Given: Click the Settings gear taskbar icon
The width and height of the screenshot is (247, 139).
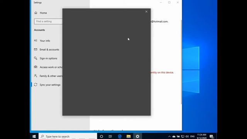Looking at the screenshot, I should click(x=137, y=136).
